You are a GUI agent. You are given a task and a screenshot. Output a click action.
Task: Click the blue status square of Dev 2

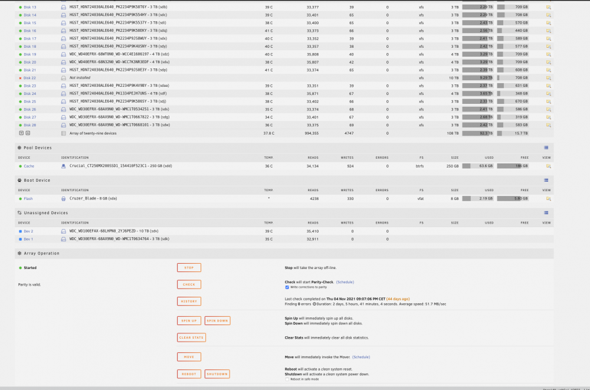20,231
